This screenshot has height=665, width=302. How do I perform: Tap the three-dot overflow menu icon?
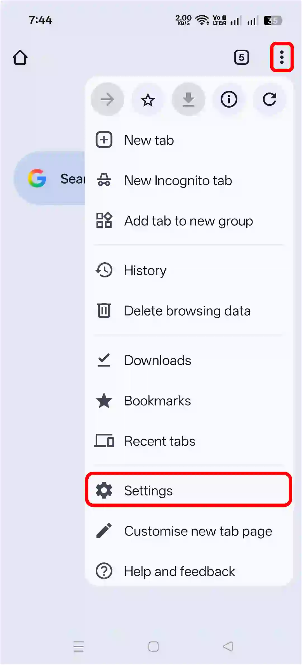[x=282, y=57]
